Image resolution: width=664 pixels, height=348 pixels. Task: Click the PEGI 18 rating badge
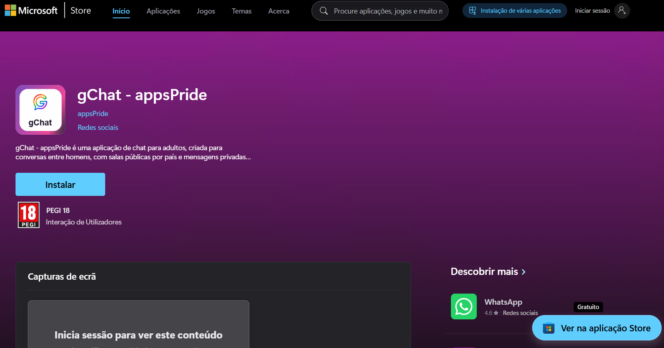(29, 215)
